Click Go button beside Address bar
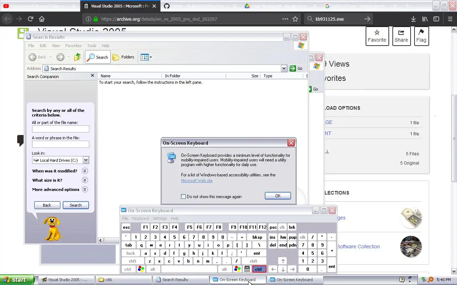This screenshot has height=285, width=457. tap(296, 68)
